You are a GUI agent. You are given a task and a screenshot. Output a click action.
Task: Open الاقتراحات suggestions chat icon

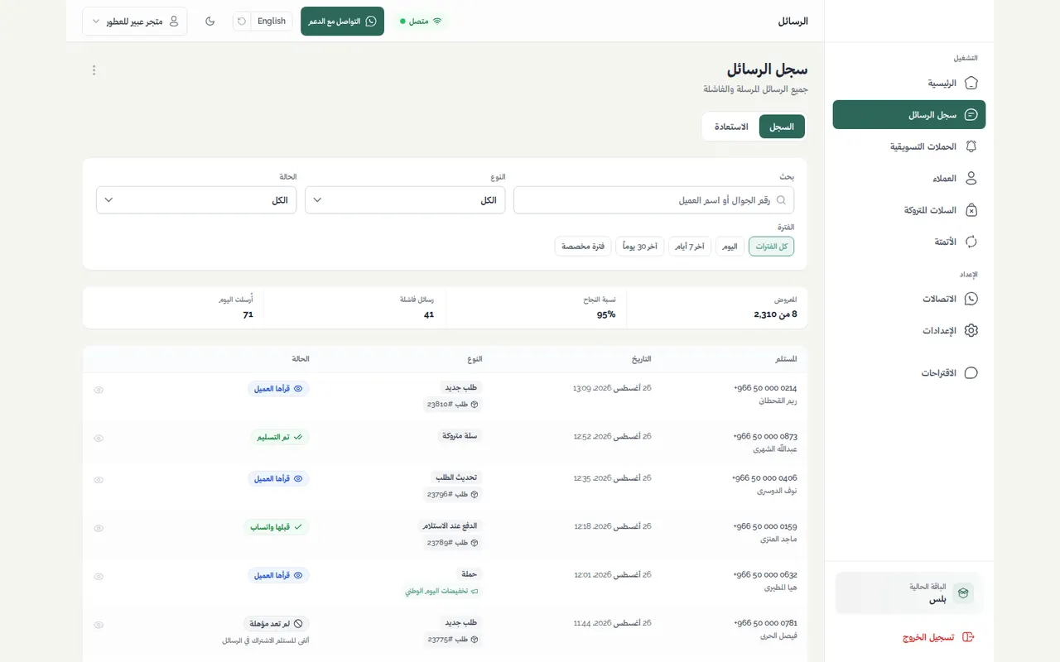pyautogui.click(x=971, y=373)
